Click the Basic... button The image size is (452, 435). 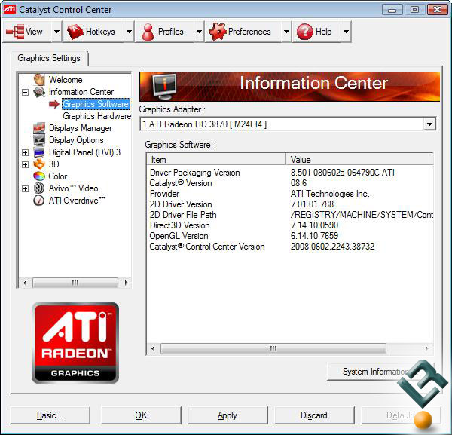point(50,415)
